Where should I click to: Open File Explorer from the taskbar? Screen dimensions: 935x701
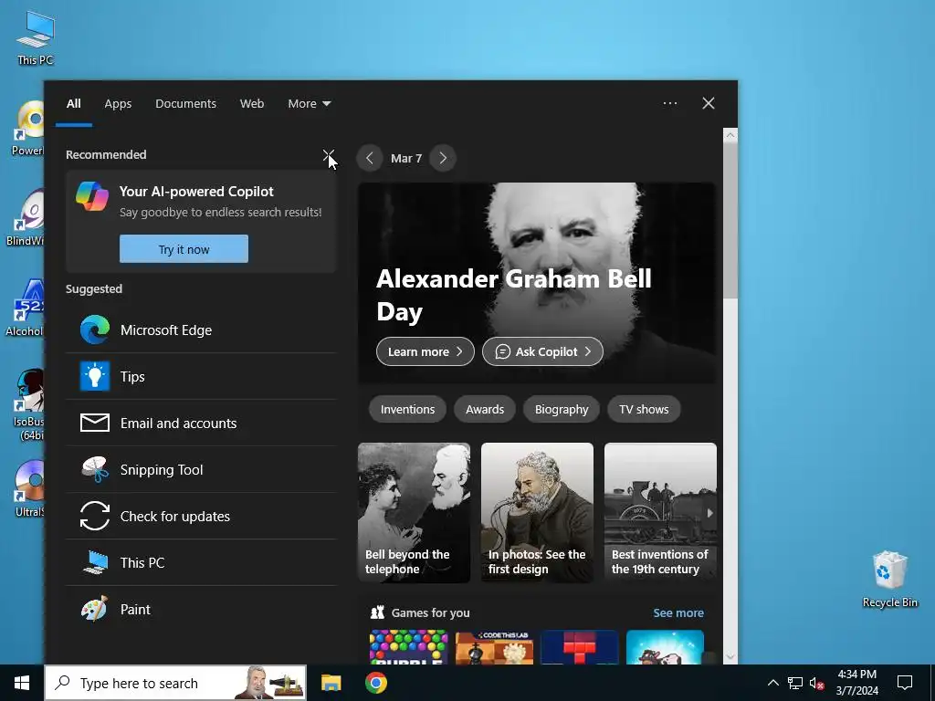pos(331,683)
